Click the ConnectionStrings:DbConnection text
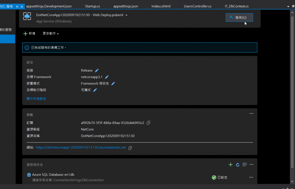Viewport: 295px width, 189px height. [x=78, y=180]
